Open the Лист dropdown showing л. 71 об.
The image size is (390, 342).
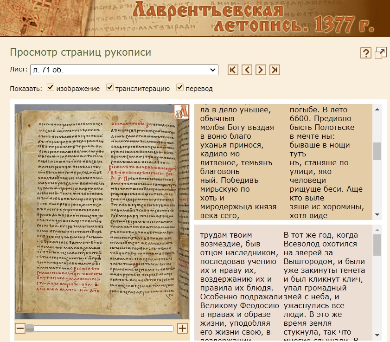(x=124, y=70)
